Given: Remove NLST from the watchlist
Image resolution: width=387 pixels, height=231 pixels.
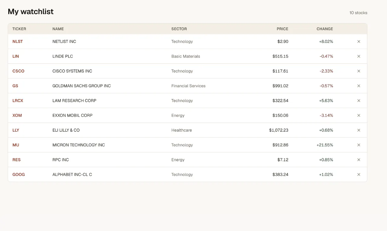Looking at the screenshot, I should [359, 41].
